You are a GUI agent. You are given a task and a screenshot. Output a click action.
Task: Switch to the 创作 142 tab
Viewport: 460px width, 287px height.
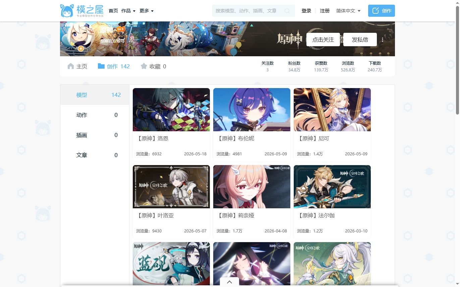pyautogui.click(x=114, y=66)
